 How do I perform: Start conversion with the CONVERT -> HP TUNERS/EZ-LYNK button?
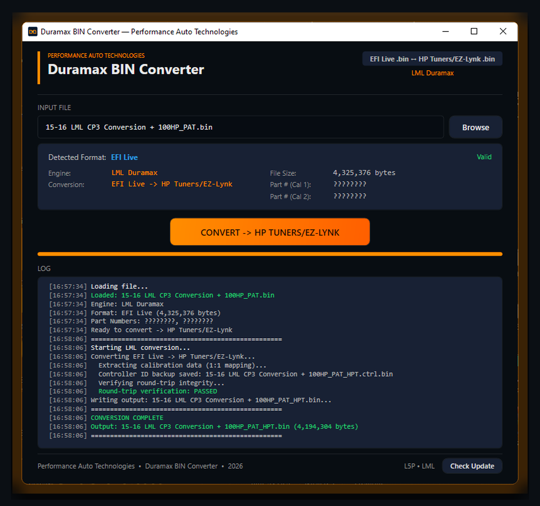click(270, 232)
